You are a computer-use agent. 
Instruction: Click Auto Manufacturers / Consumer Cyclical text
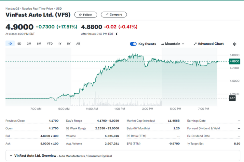(x=85, y=156)
